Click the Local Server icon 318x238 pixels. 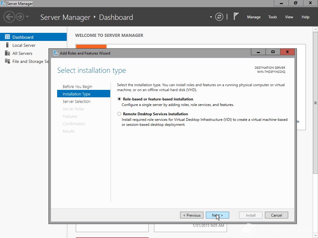coord(7,45)
